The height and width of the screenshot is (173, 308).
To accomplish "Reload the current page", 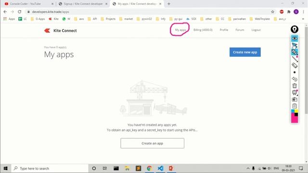I will (19, 12).
